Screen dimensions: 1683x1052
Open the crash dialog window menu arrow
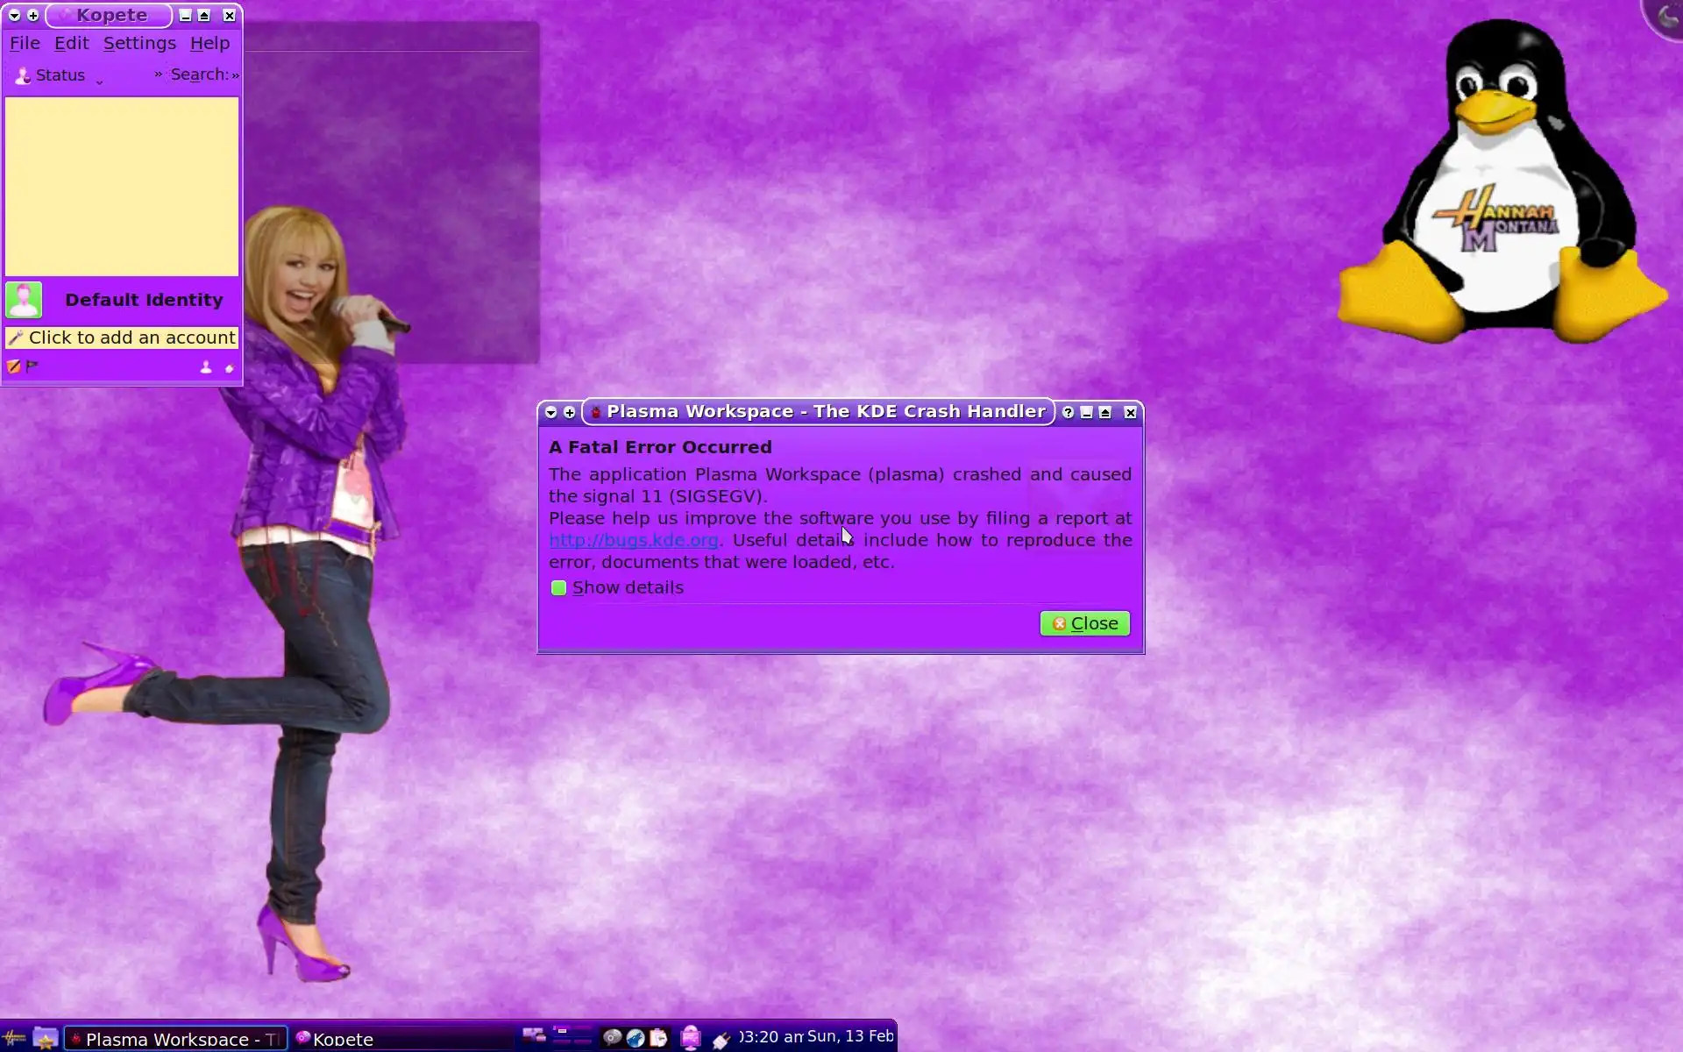tap(550, 412)
